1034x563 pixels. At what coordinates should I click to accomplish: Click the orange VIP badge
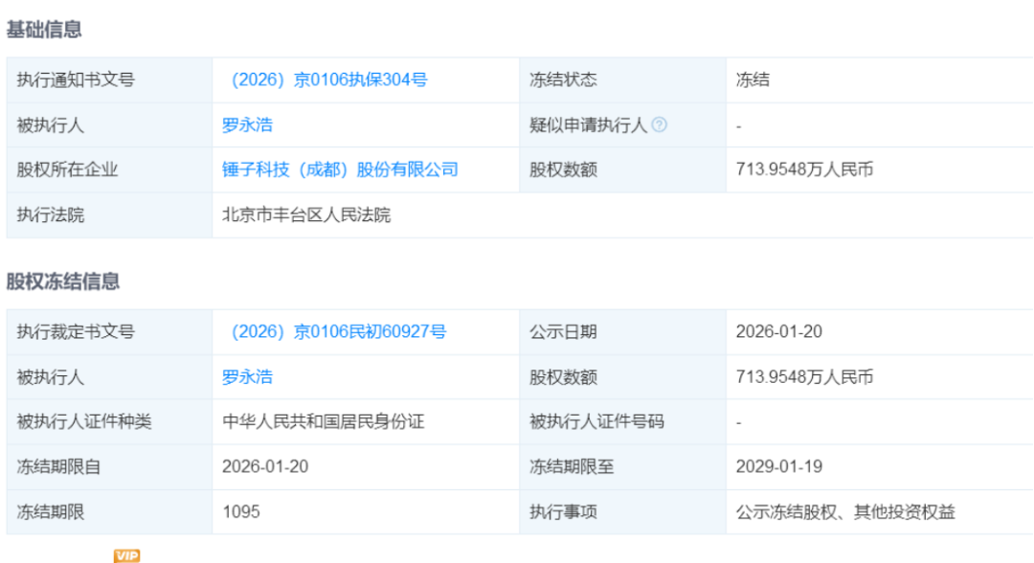pyautogui.click(x=126, y=555)
